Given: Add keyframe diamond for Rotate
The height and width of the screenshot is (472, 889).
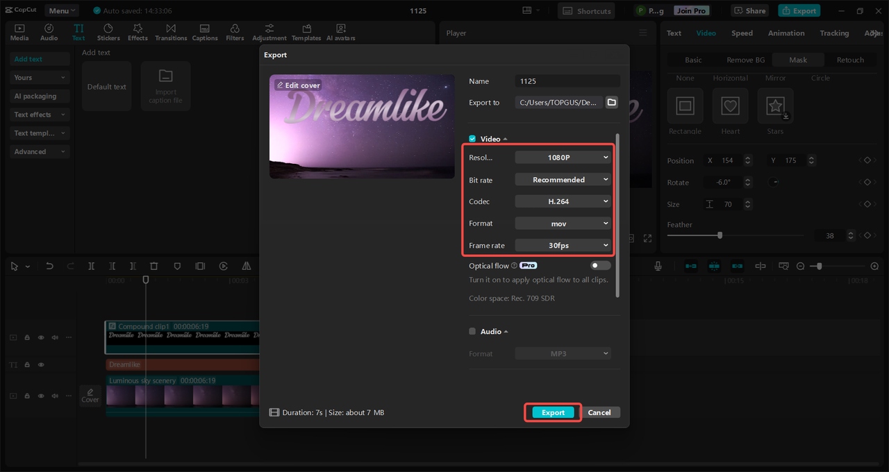Looking at the screenshot, I should (x=867, y=183).
